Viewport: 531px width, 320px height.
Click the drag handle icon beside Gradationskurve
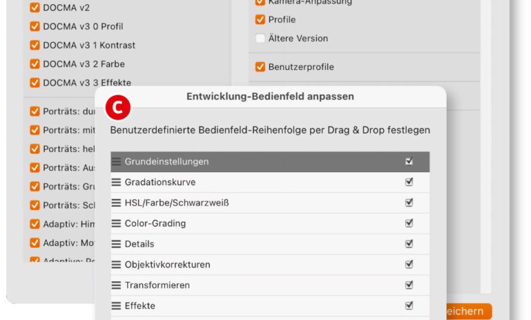(x=116, y=182)
